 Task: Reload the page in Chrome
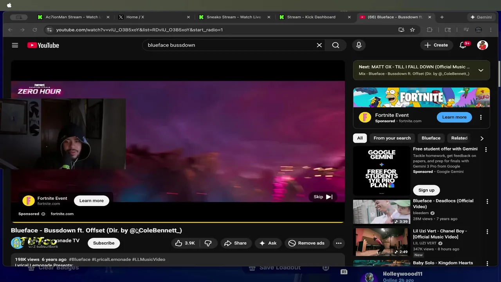click(35, 30)
